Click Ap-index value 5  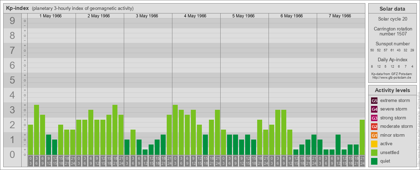[x=386, y=66]
